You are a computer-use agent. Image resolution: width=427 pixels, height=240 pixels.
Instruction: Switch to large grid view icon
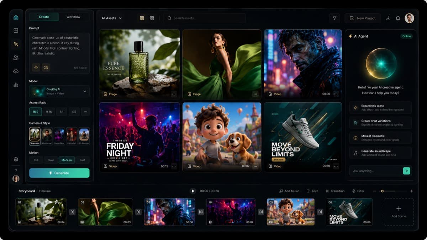pos(142,18)
